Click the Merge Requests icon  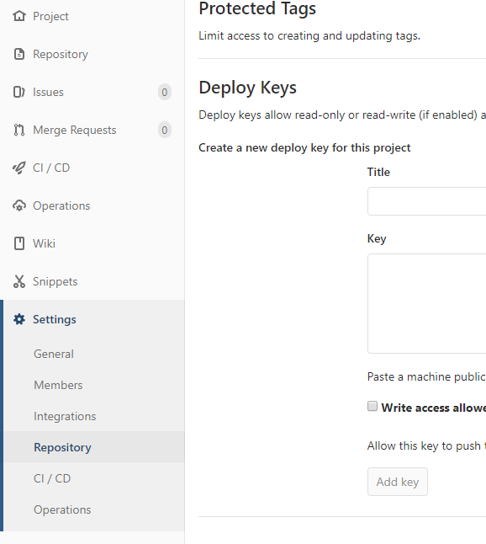coord(19,130)
